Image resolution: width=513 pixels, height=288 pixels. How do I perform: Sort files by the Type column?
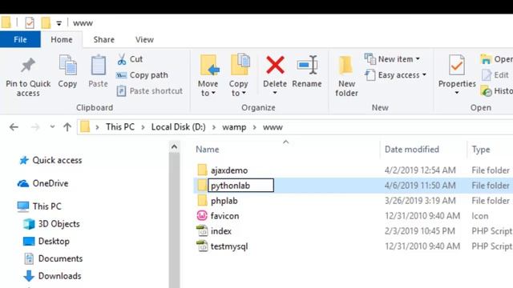[x=481, y=150]
